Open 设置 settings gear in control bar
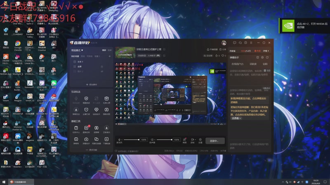The width and height of the screenshot is (330, 185). (x=200, y=141)
